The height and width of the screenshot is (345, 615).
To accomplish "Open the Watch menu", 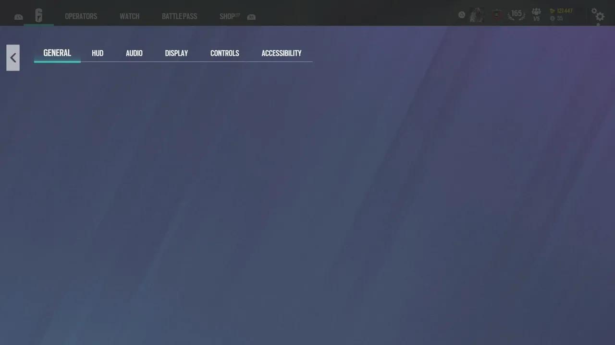I will (130, 16).
